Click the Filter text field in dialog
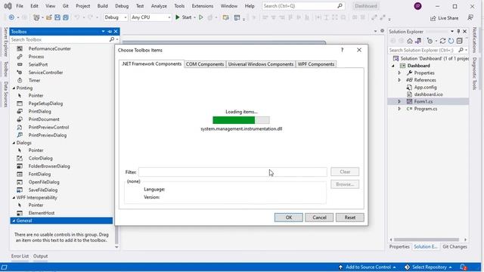The image size is (484, 272). point(233,172)
